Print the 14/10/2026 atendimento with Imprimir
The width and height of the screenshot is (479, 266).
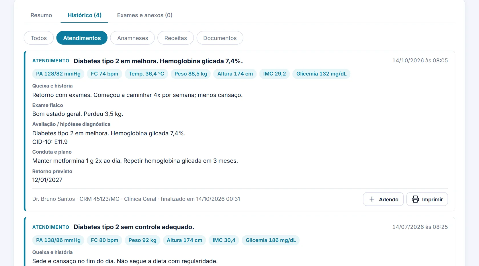pyautogui.click(x=427, y=199)
